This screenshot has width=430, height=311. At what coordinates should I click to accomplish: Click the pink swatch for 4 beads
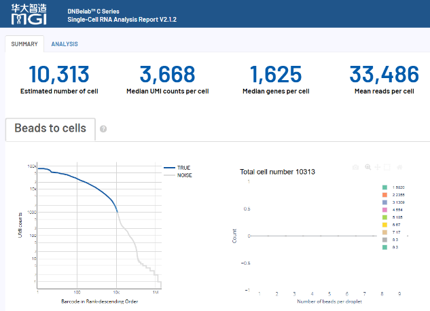(x=384, y=211)
